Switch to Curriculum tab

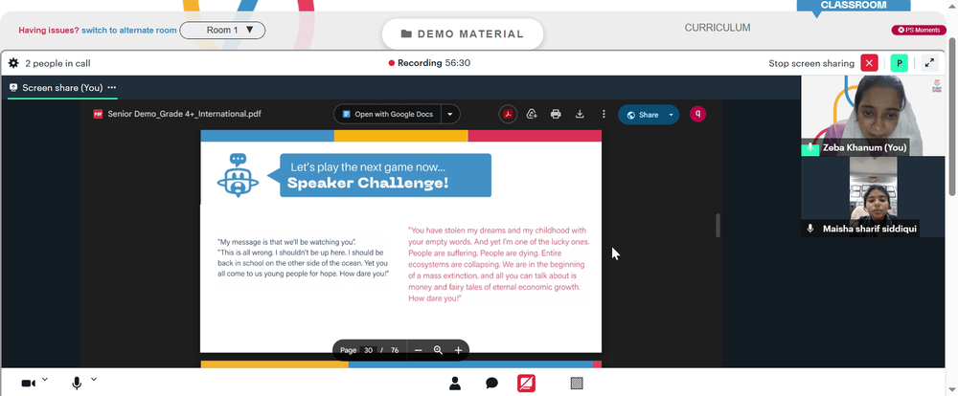pos(718,28)
